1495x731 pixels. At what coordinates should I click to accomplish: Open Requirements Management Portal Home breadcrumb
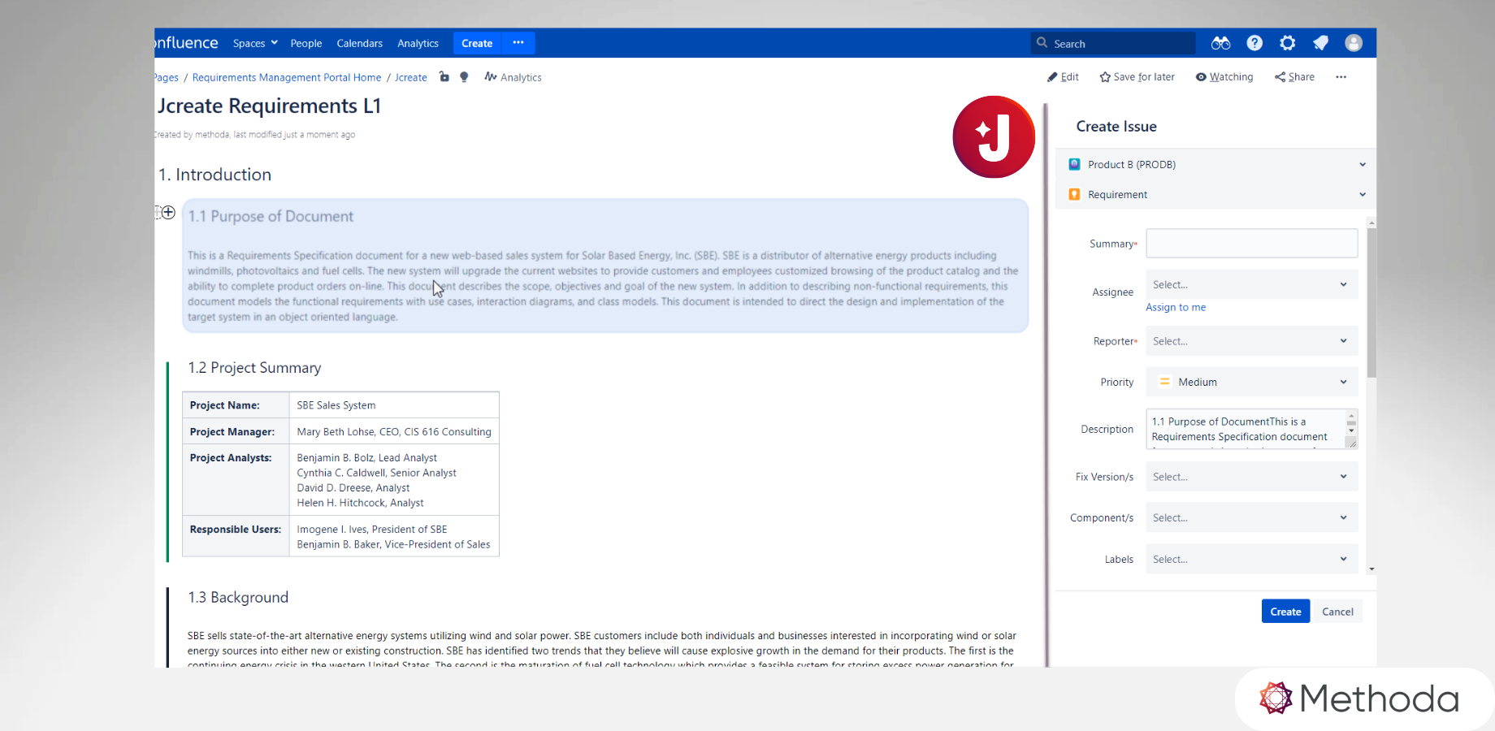[x=287, y=77]
